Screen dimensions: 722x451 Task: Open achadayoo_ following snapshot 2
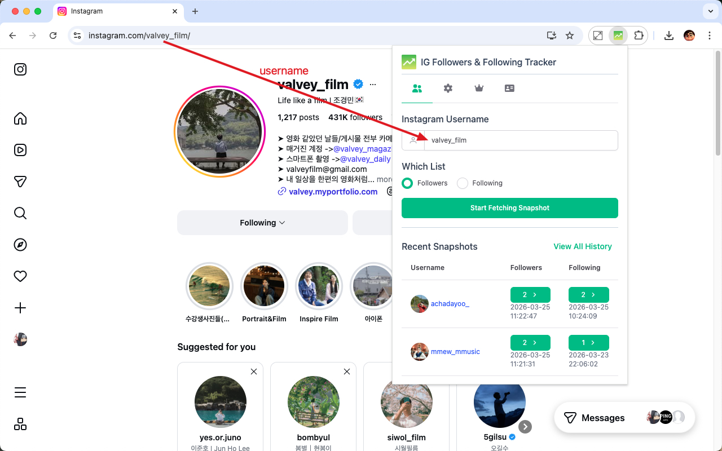point(589,295)
